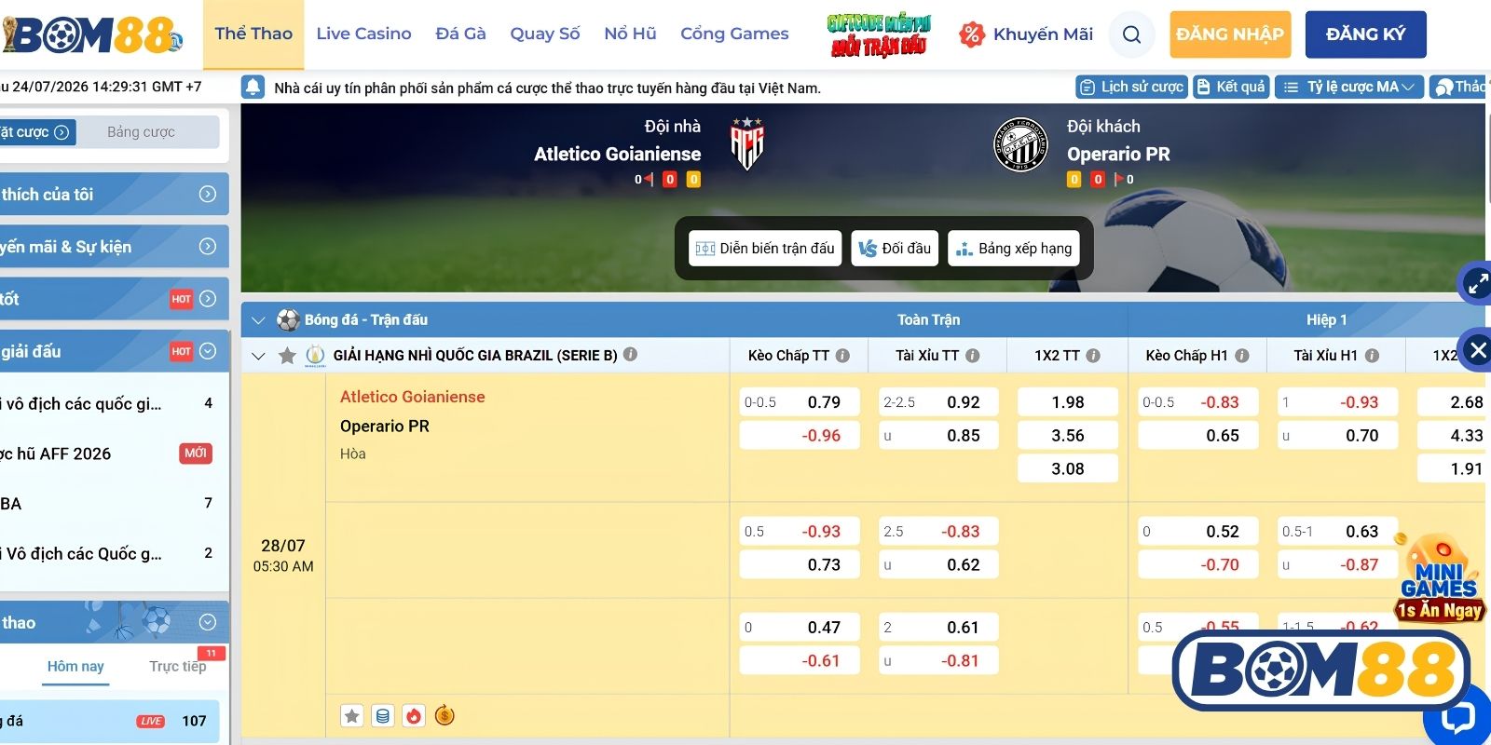
Task: Click the expand fullscreen arrows icon
Action: (x=1478, y=284)
